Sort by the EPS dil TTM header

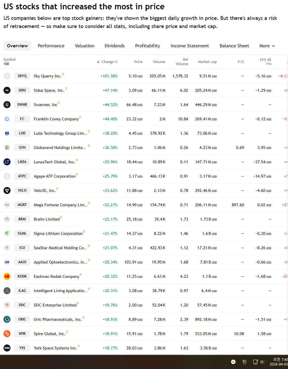tap(266, 61)
